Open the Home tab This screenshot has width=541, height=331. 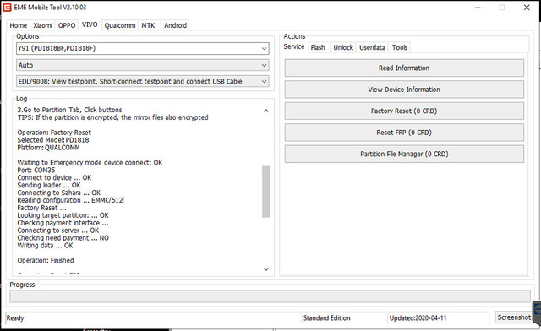click(x=19, y=25)
